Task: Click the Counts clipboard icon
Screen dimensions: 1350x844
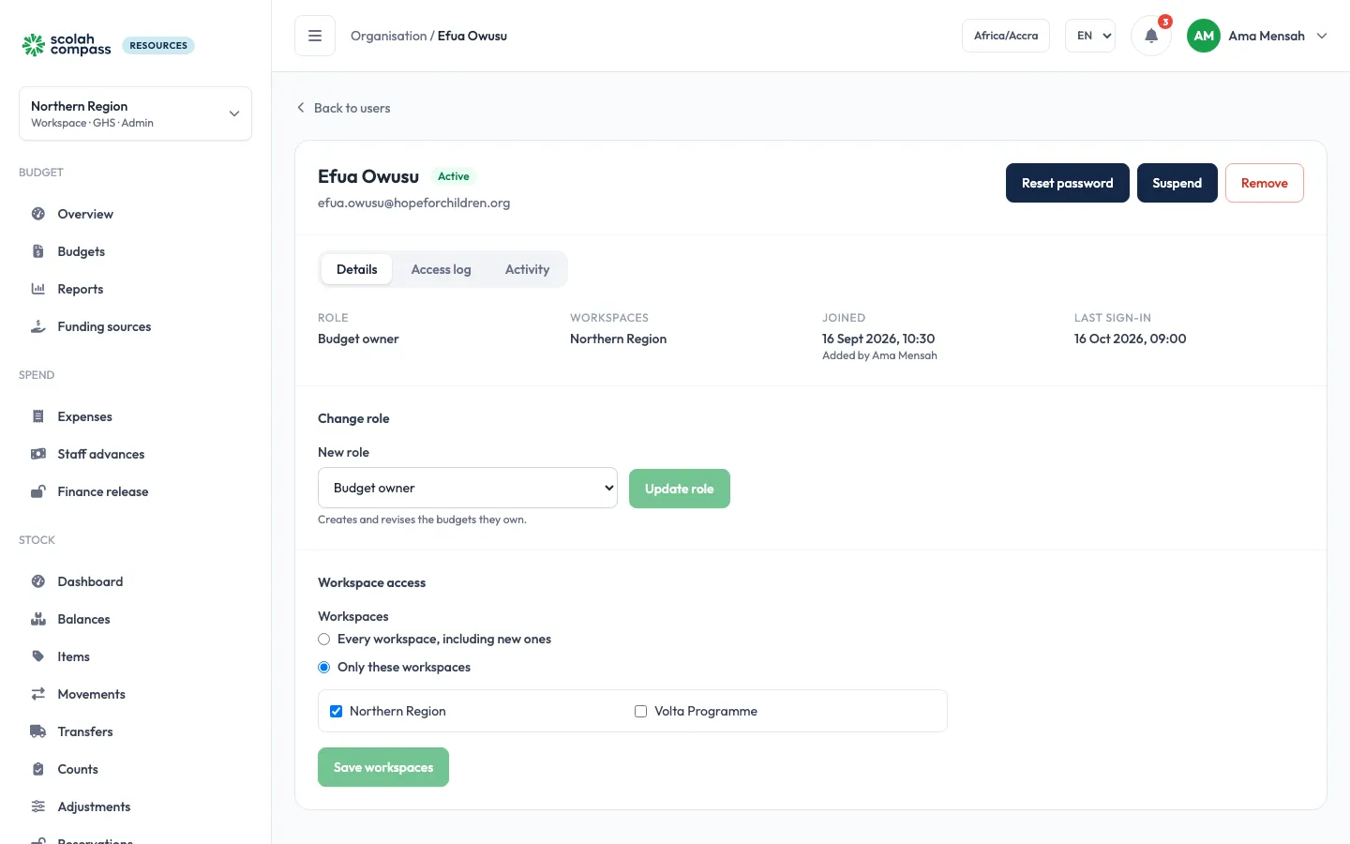Action: [38, 769]
